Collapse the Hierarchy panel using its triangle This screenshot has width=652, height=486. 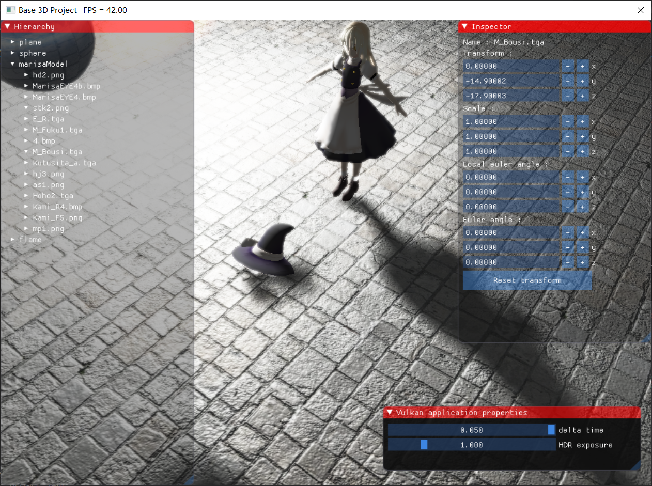[7, 26]
